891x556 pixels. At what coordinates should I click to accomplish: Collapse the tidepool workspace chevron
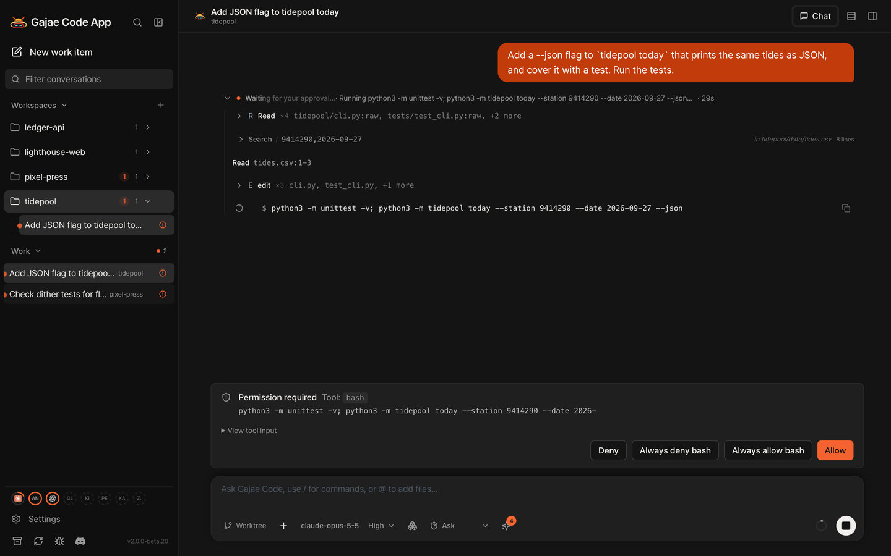click(148, 201)
